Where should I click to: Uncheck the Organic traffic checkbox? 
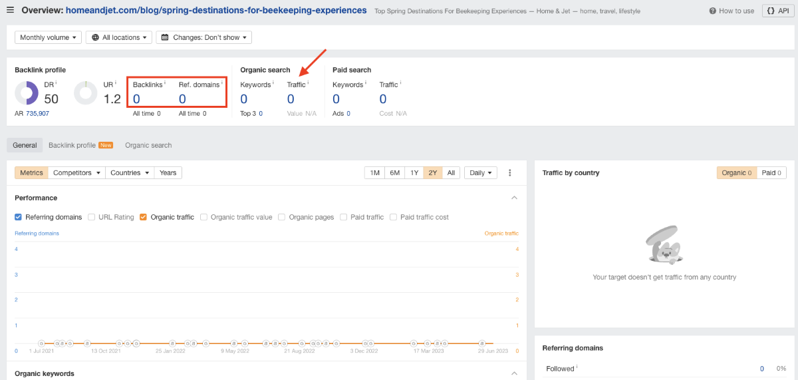143,217
